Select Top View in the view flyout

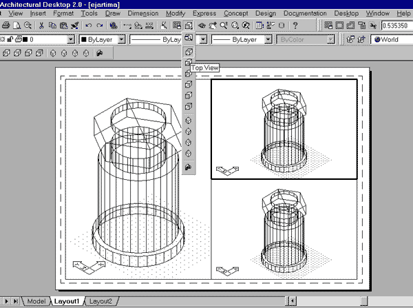(189, 51)
